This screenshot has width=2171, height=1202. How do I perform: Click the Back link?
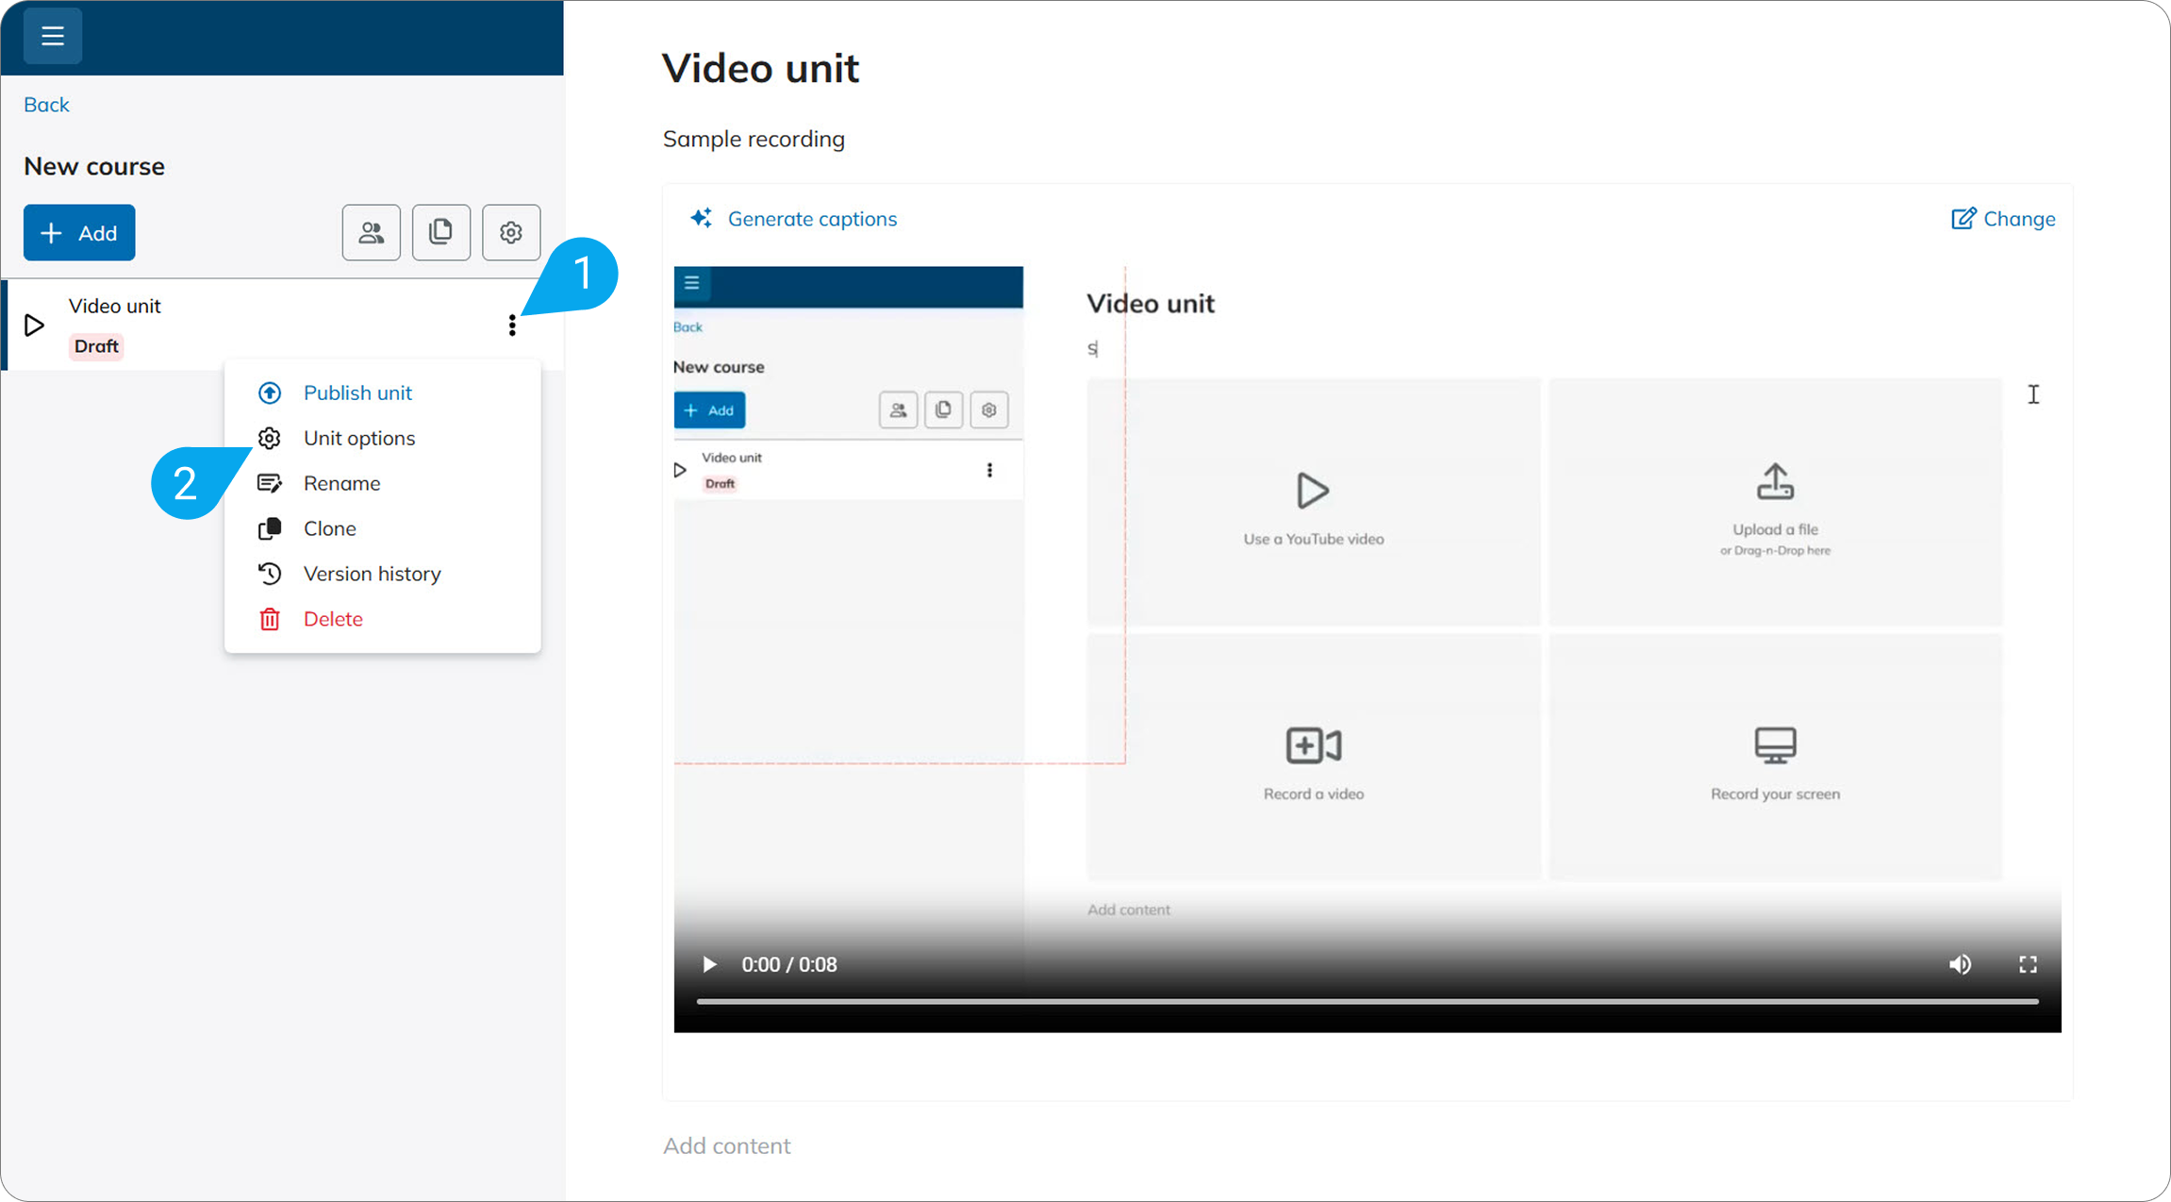pos(46,105)
